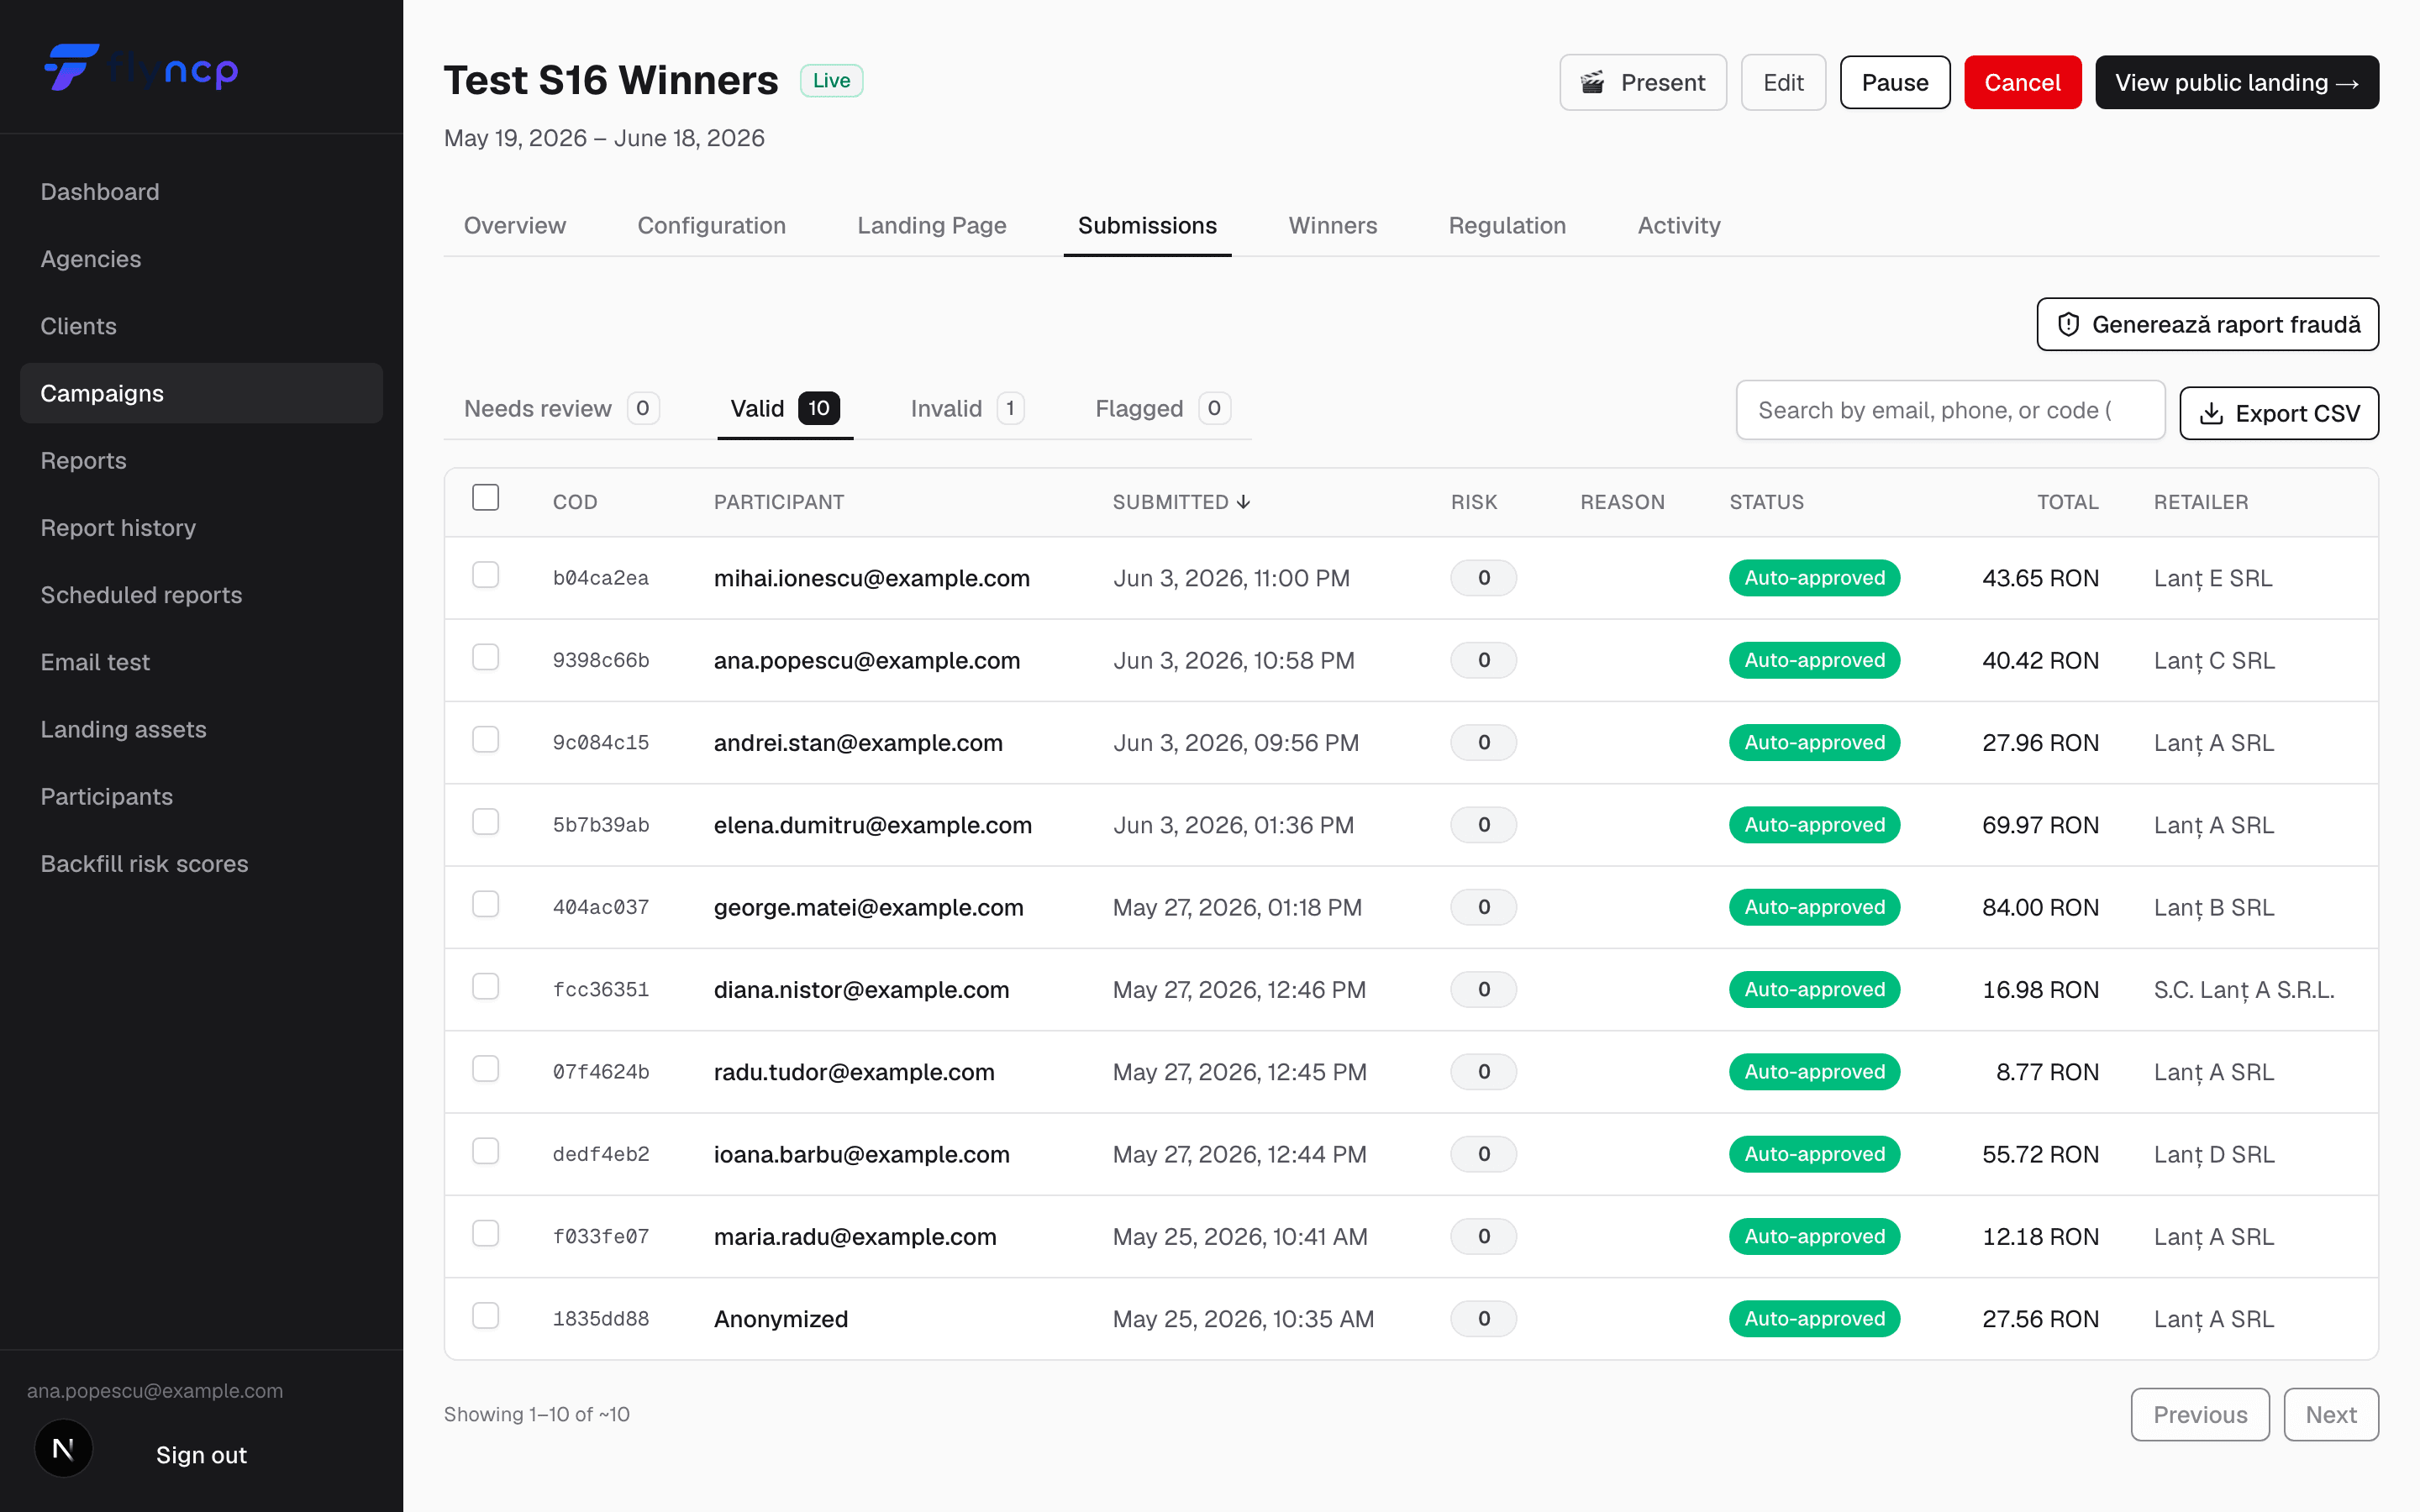Screen dimensions: 2420x1512
Task: Click the clapperboard icon on Present
Action: pyautogui.click(x=1592, y=82)
